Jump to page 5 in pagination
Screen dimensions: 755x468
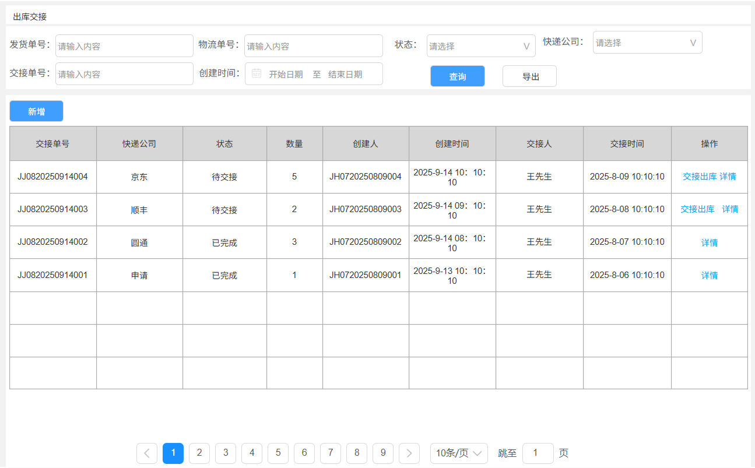pos(278,453)
